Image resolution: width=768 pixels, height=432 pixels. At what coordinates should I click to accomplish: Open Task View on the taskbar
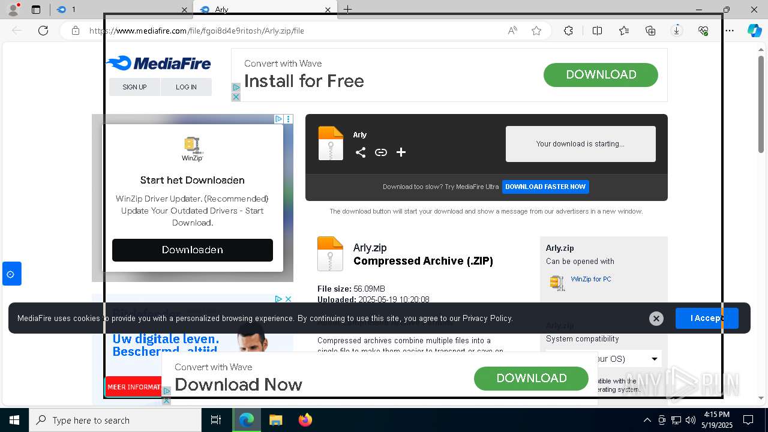click(x=216, y=420)
